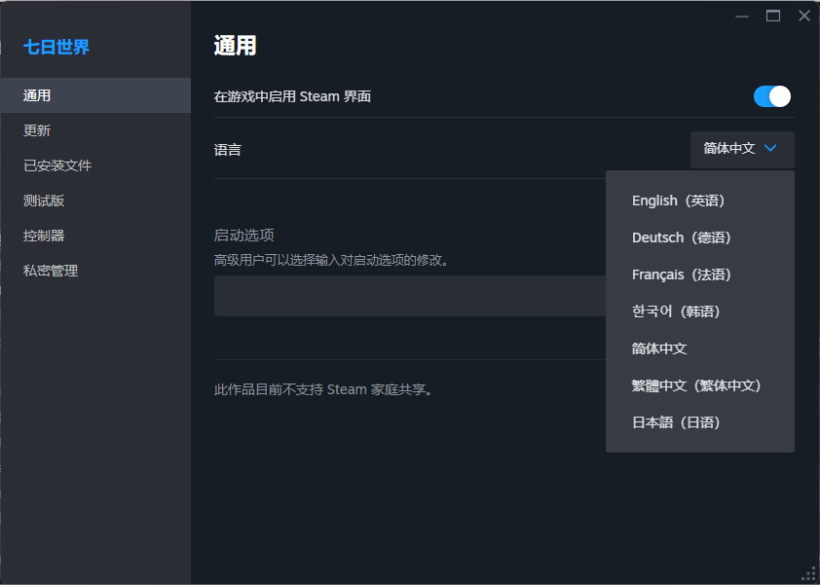Click the blue chevron beside 简体中文

point(769,149)
